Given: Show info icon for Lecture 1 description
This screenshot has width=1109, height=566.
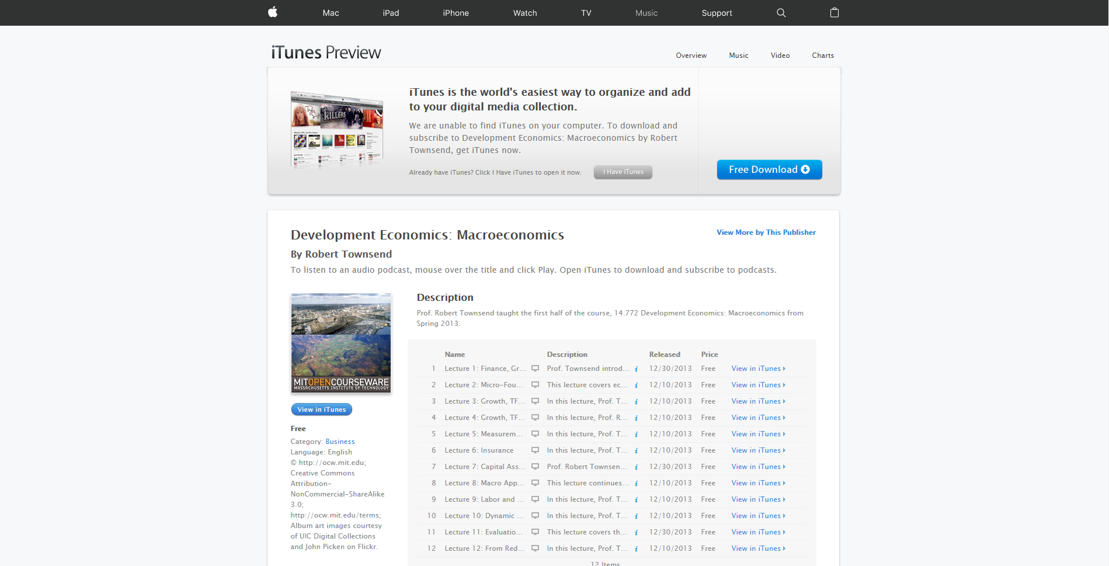Looking at the screenshot, I should point(636,369).
